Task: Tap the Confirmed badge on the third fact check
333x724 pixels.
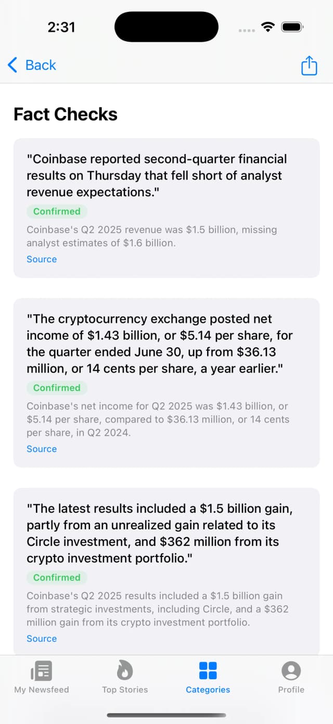Action: point(57,578)
